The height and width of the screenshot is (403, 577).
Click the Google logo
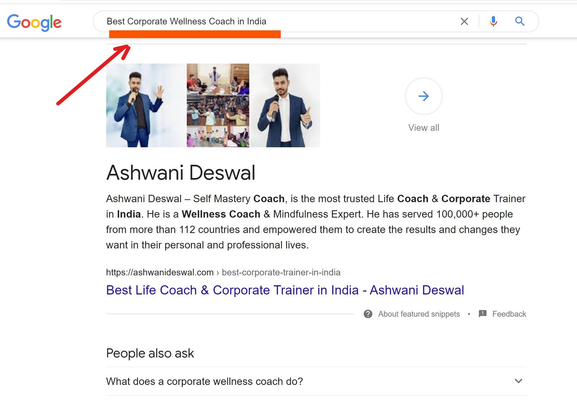tap(34, 22)
